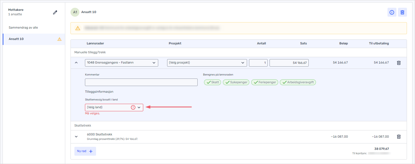Toggle the Sykepenger calculation chip
The image size is (415, 164).
coord(236,82)
